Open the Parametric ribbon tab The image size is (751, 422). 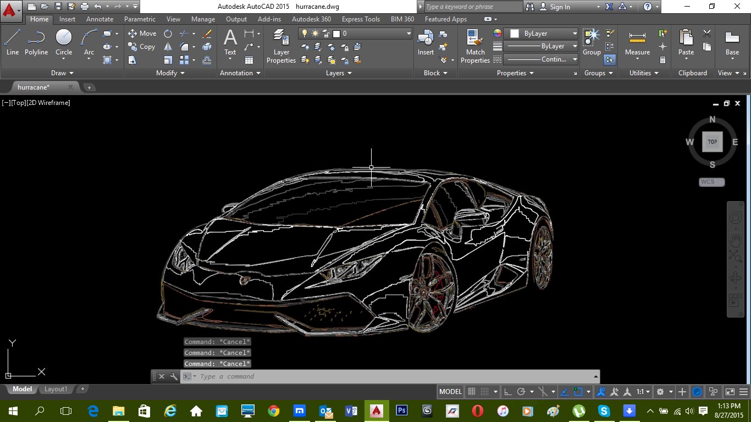(x=140, y=19)
